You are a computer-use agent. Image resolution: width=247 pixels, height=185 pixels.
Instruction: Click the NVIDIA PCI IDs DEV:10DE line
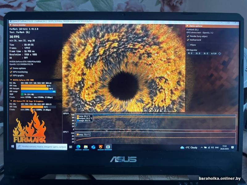pos(31,83)
